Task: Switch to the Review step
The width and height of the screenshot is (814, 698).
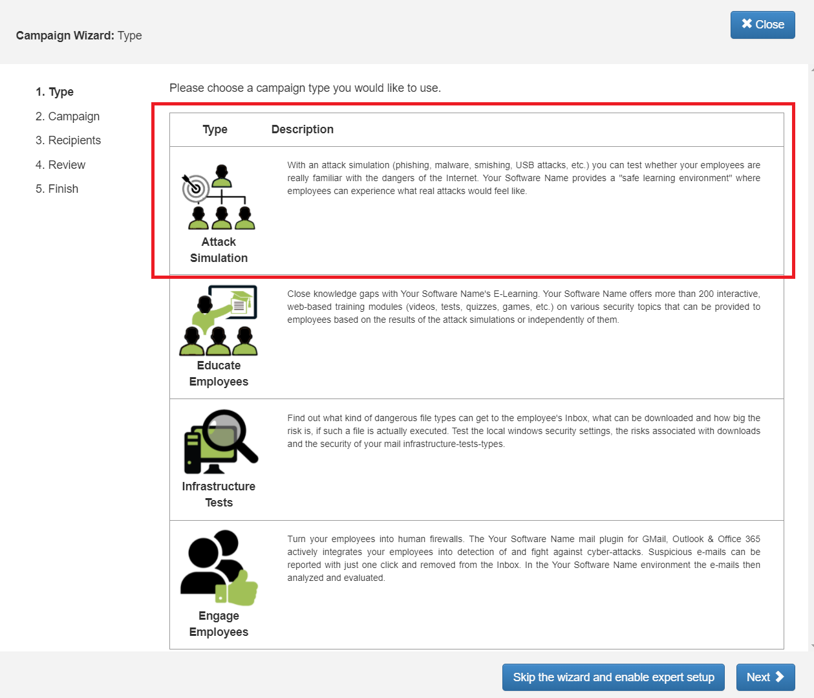Action: tap(61, 165)
